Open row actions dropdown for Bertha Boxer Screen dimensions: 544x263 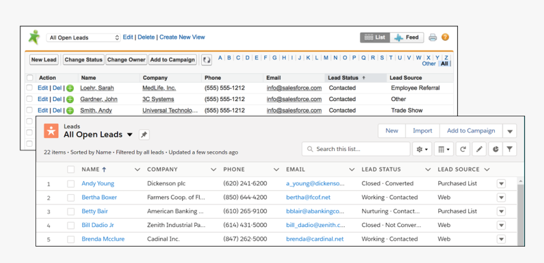501,198
